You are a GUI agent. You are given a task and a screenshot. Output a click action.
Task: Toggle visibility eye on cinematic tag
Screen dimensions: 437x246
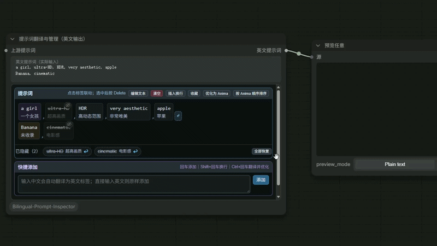[x=69, y=124]
